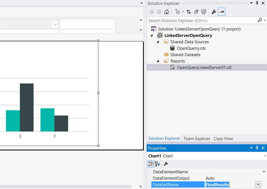Click the Collapse All icon
Image resolution: width=267 pixels, height=189 pixels.
click(x=196, y=12)
